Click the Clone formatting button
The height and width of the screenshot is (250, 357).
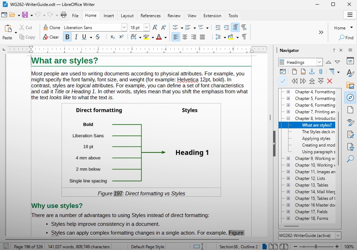pos(52,27)
